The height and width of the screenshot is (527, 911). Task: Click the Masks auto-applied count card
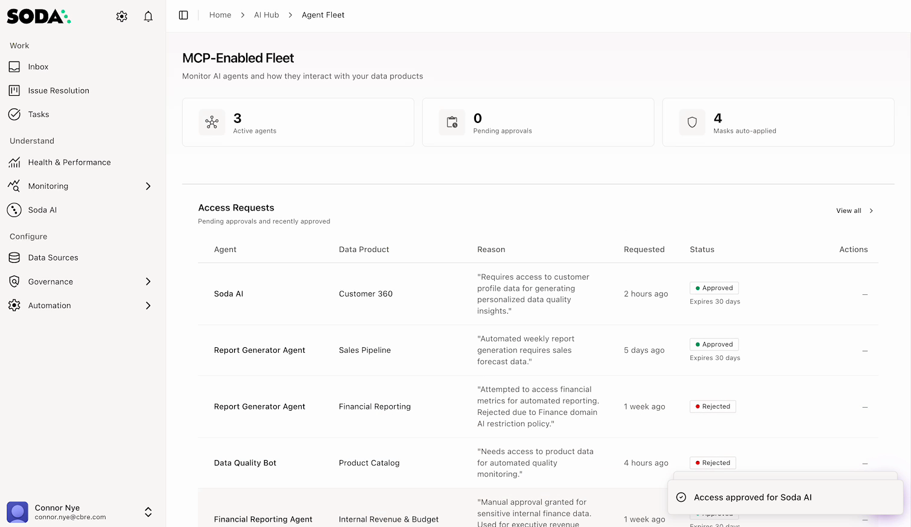[x=778, y=122]
